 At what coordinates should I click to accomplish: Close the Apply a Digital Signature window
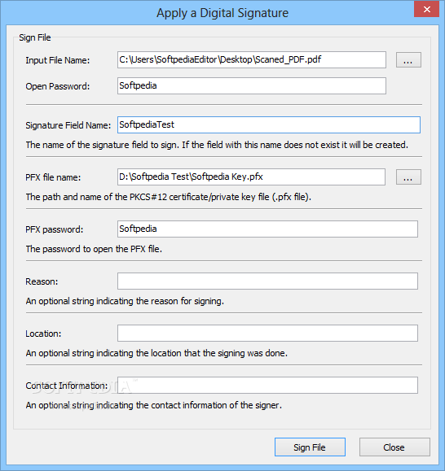[426, 9]
